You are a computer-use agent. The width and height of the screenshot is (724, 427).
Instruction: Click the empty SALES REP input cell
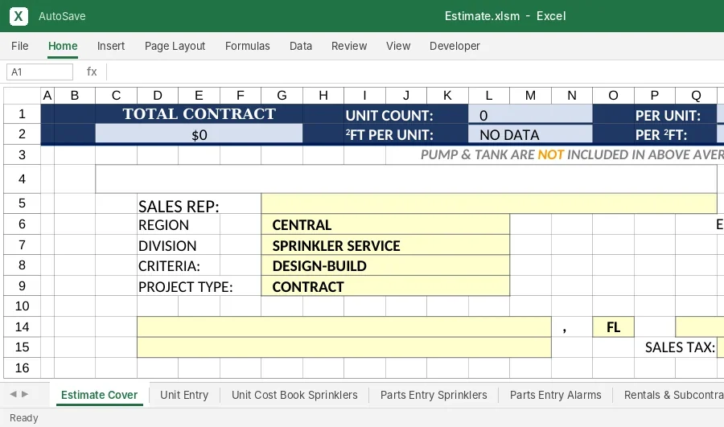[489, 203]
